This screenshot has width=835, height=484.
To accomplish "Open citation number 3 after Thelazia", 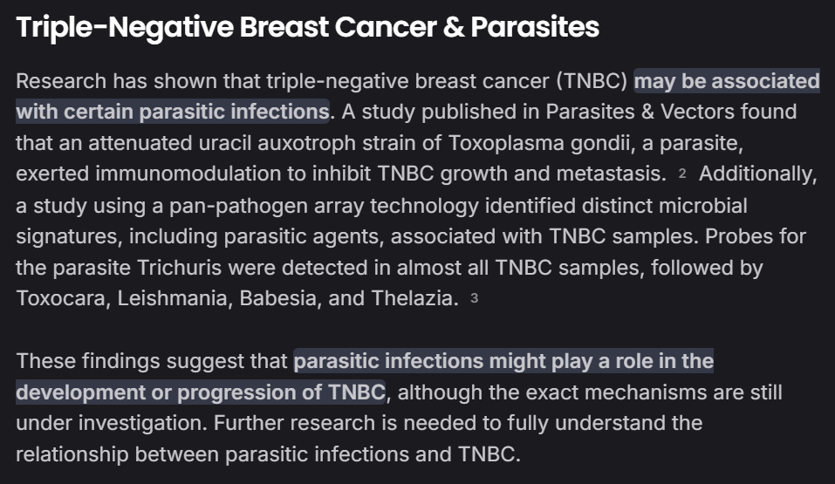I will click(474, 299).
